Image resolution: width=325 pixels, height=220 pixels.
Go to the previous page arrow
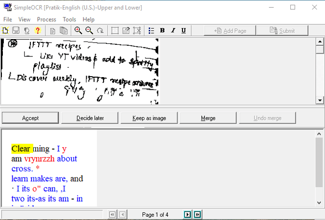coord(122,214)
